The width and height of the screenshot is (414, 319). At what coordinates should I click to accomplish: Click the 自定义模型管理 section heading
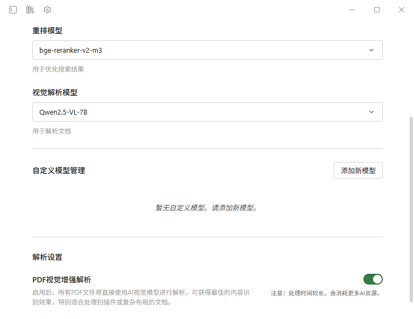[x=59, y=171]
